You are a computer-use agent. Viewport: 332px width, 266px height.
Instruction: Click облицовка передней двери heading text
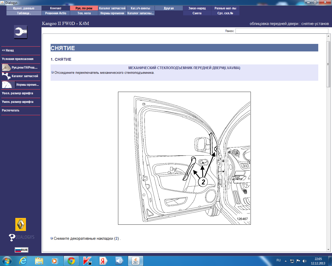(289, 24)
